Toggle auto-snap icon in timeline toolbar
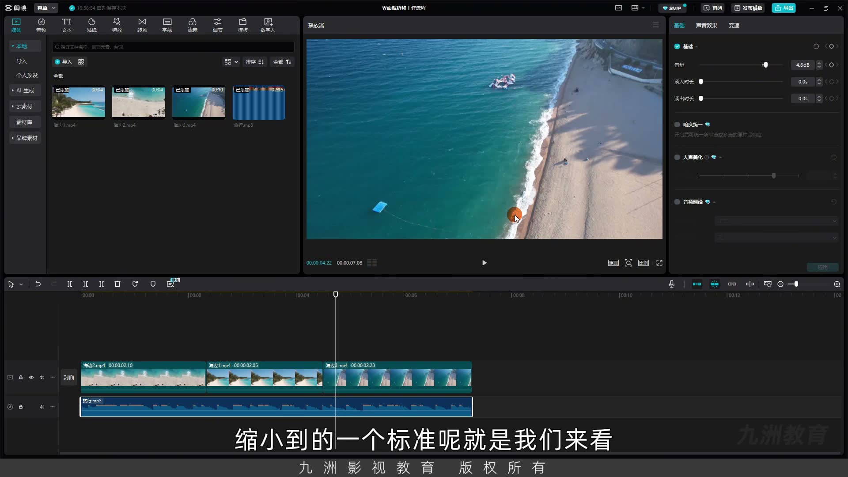The width and height of the screenshot is (848, 477). pyautogui.click(x=715, y=284)
